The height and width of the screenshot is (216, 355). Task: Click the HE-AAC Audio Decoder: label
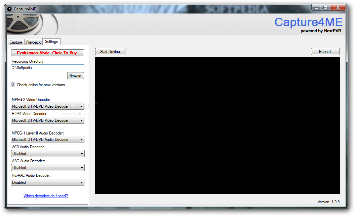(31, 175)
